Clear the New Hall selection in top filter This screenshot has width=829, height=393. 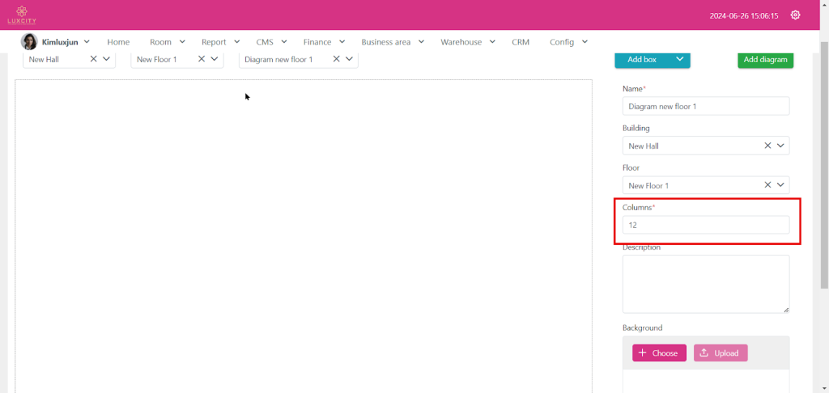pyautogui.click(x=93, y=59)
